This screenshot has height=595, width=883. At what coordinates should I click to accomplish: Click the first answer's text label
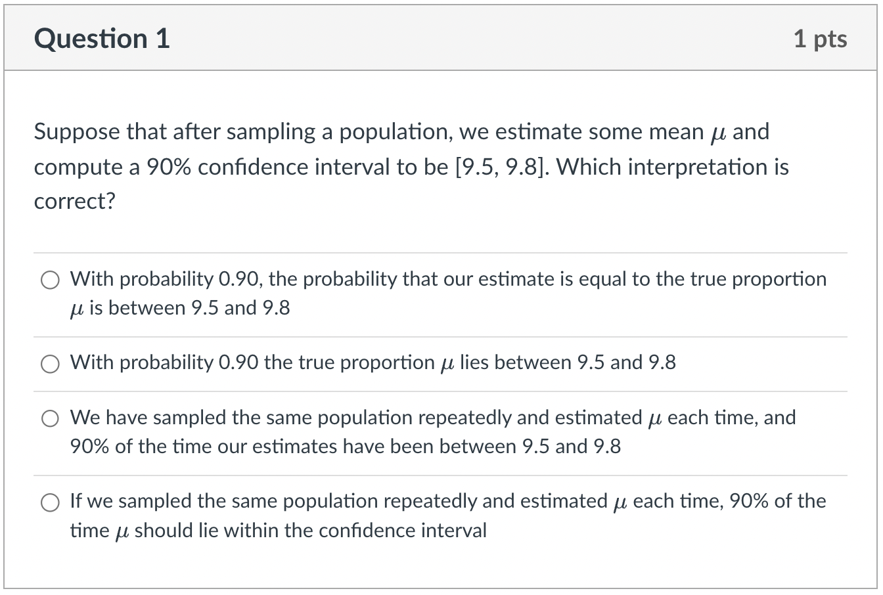point(447,292)
